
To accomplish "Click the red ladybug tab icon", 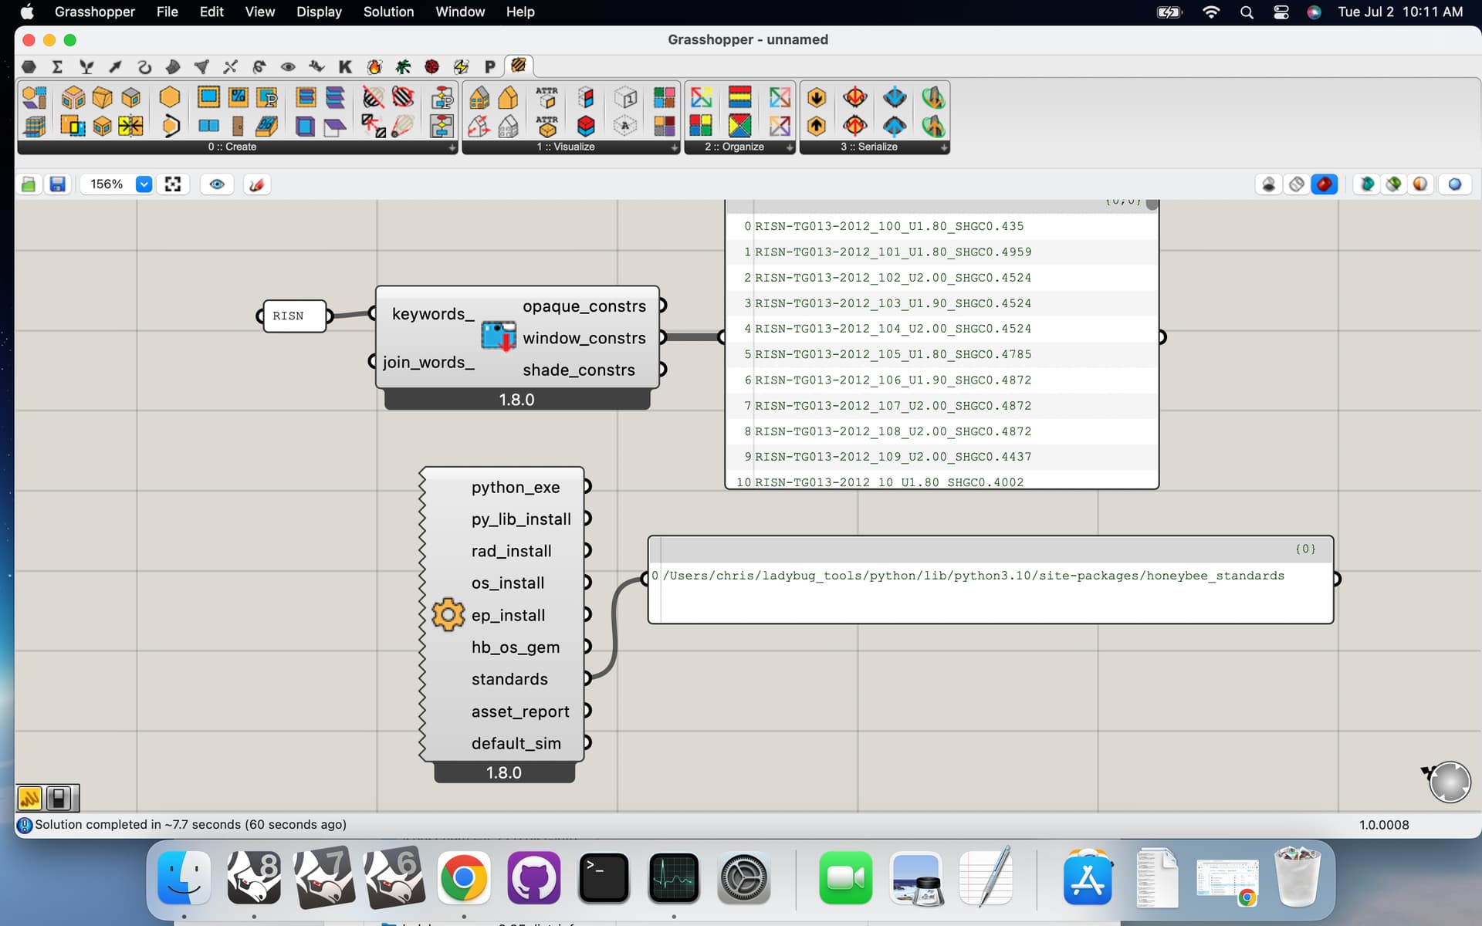I will [431, 67].
